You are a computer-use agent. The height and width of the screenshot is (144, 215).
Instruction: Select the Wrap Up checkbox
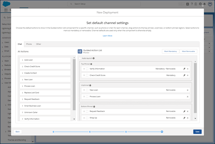[87, 118]
